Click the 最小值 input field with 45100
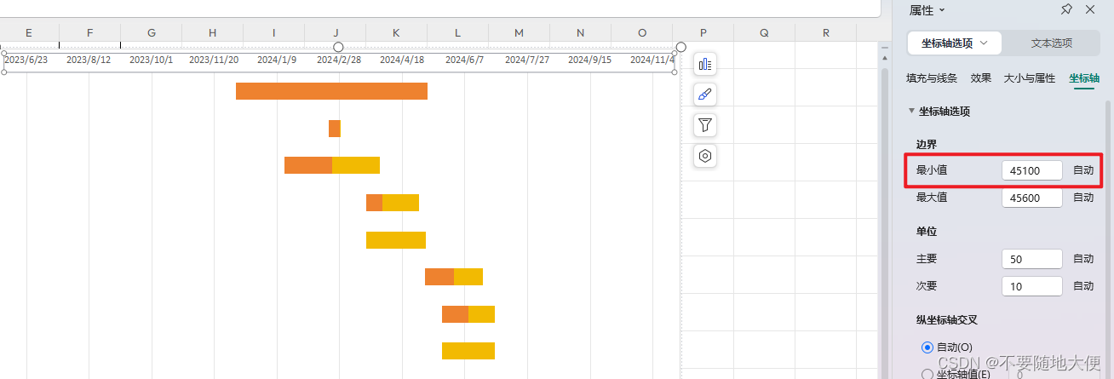The width and height of the screenshot is (1114, 379). tap(1032, 170)
